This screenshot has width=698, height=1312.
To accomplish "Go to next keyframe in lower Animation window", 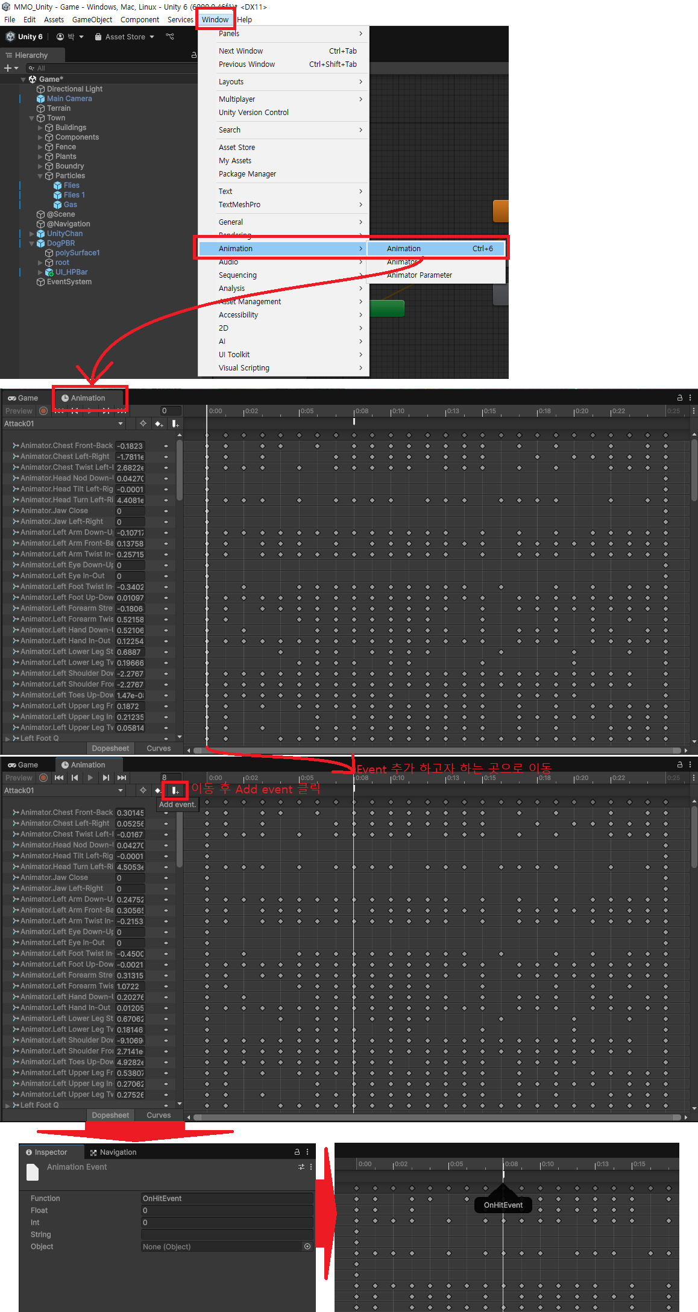I will (x=106, y=778).
